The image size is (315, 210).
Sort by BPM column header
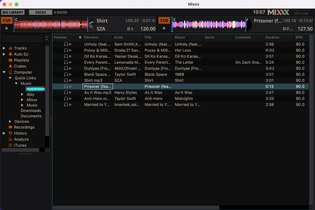[301, 37]
